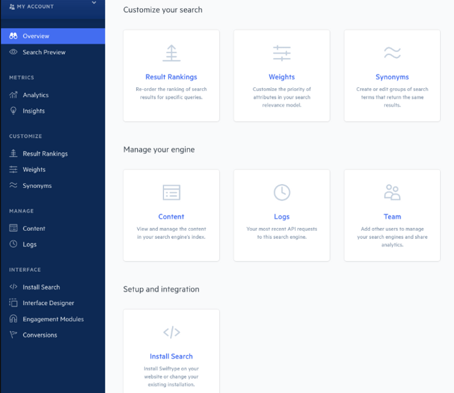Click the Search Preview eye icon

[13, 52]
